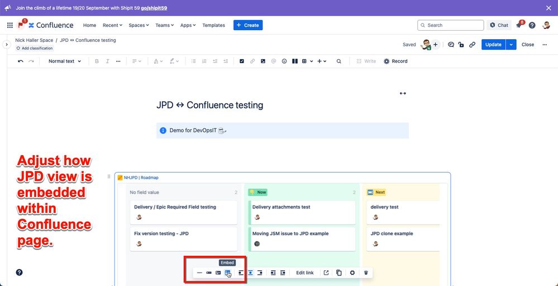Open the Help question mark in header

click(532, 25)
